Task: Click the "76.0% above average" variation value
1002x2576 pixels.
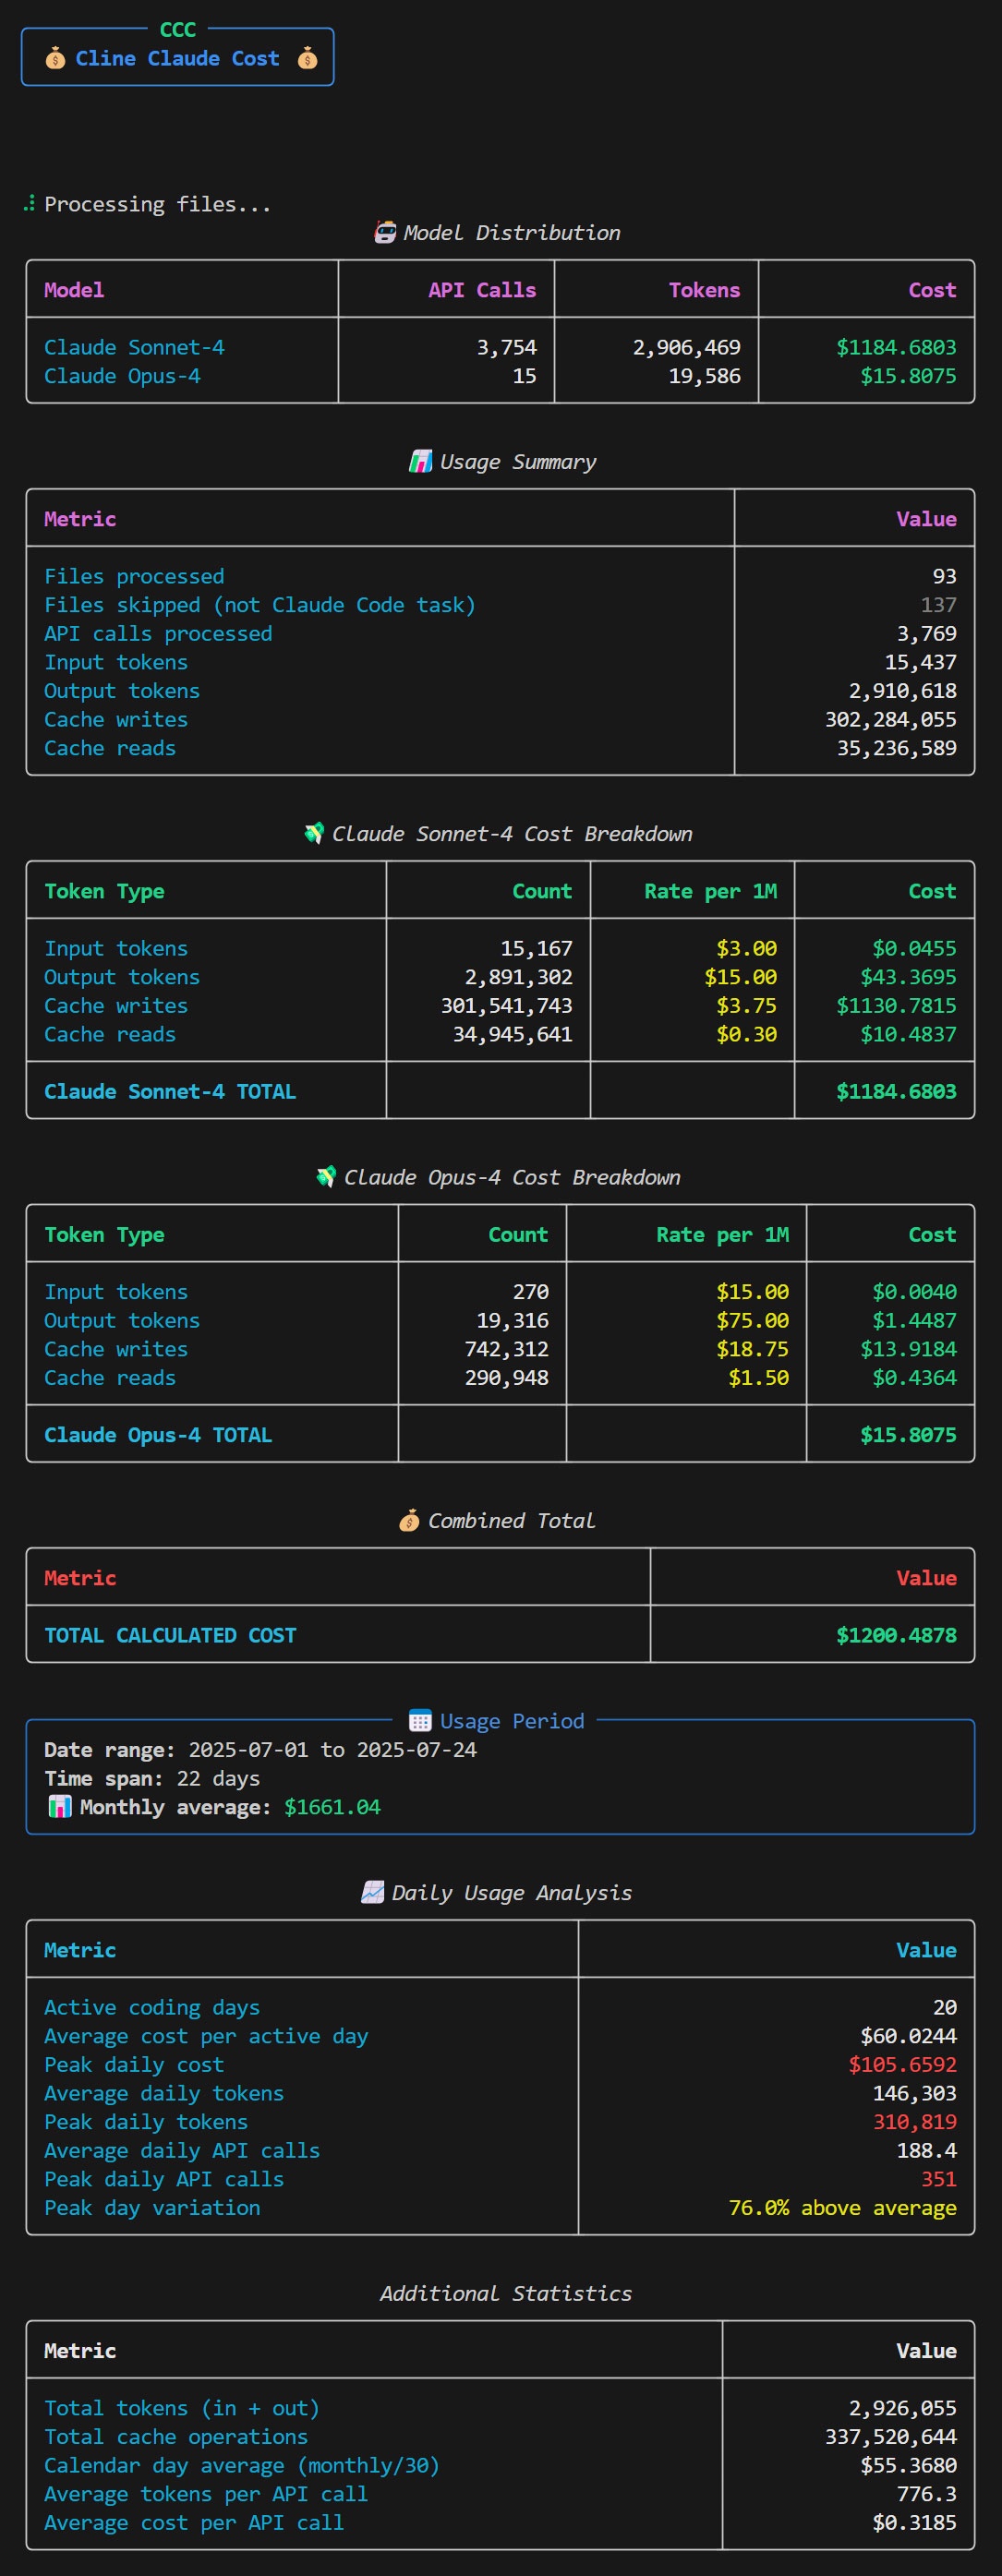Action: (x=842, y=2208)
